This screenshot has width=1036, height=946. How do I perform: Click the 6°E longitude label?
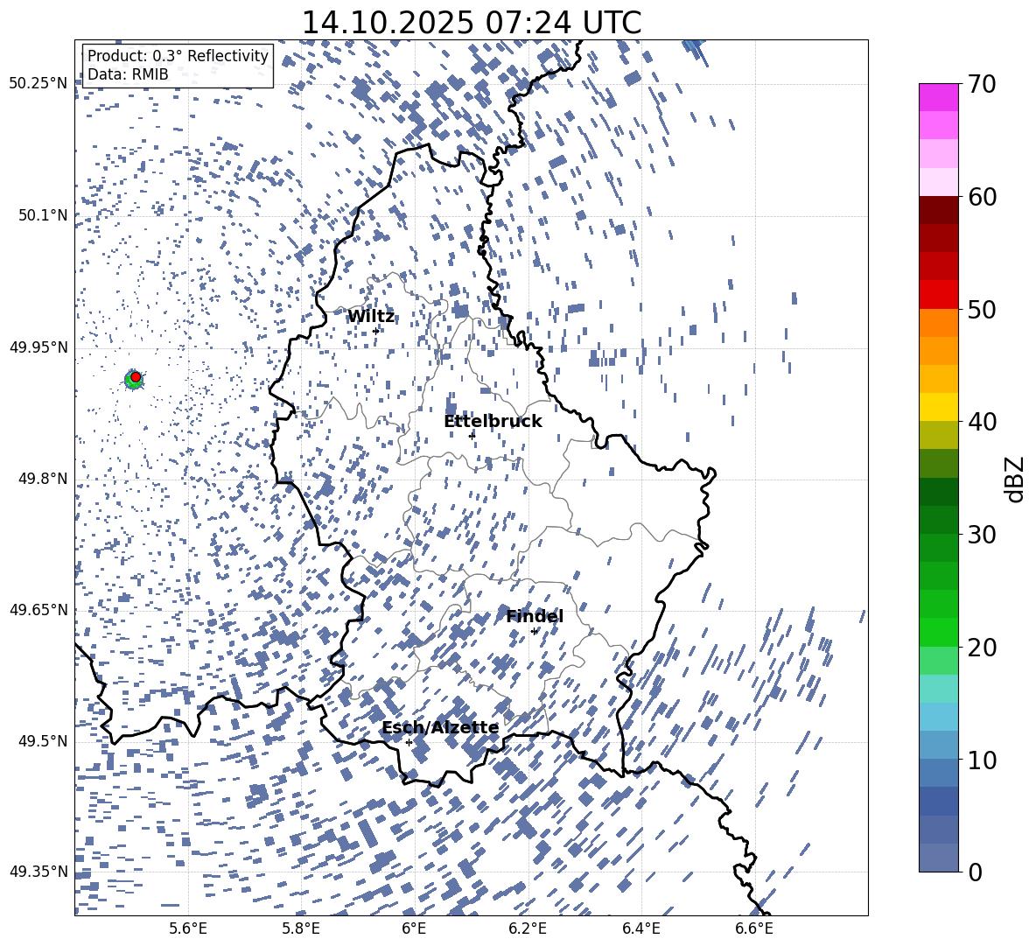click(414, 928)
